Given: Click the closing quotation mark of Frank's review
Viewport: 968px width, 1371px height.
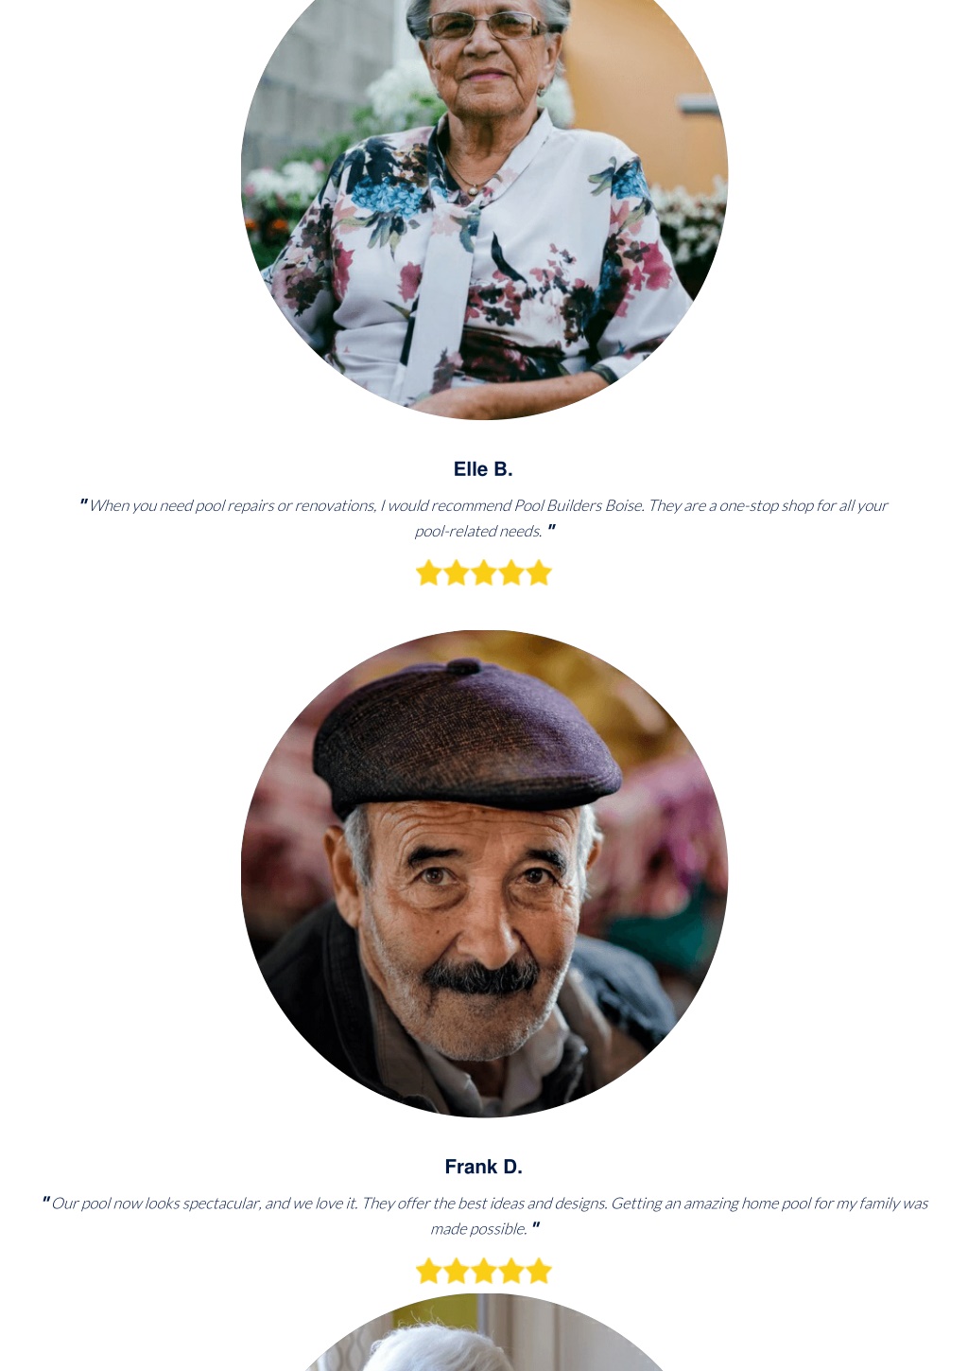Looking at the screenshot, I should point(535,1226).
